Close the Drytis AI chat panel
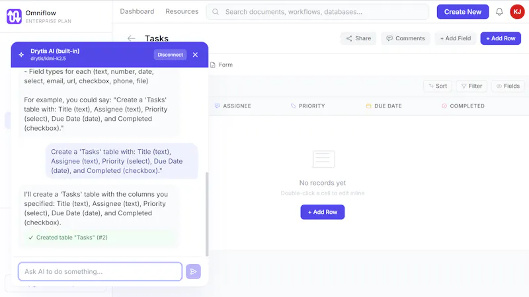This screenshot has height=297, width=529. [x=195, y=55]
